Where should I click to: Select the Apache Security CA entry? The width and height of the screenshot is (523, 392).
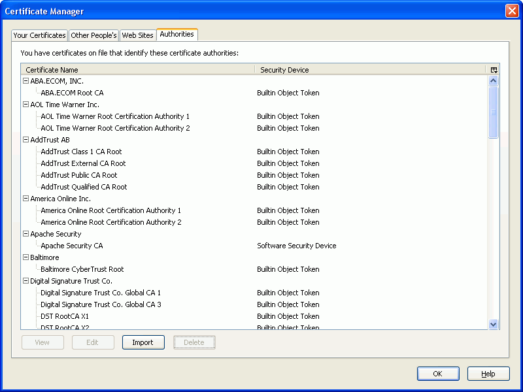(72, 246)
